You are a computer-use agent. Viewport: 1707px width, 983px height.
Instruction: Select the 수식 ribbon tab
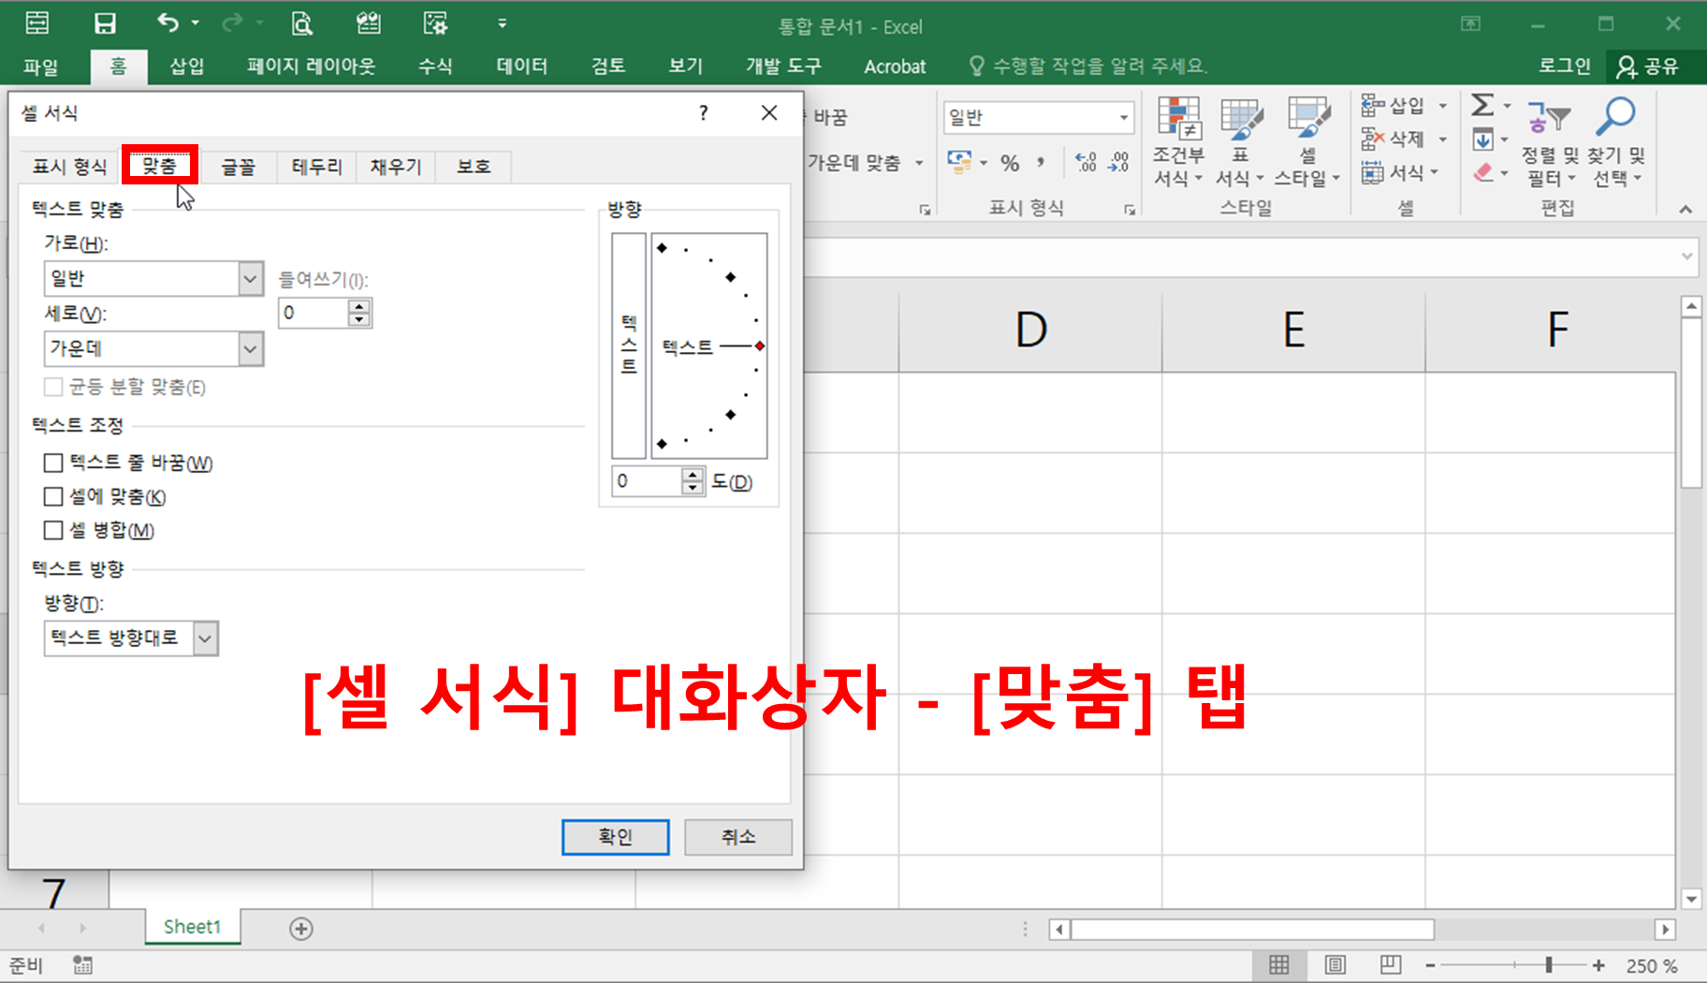click(x=434, y=66)
